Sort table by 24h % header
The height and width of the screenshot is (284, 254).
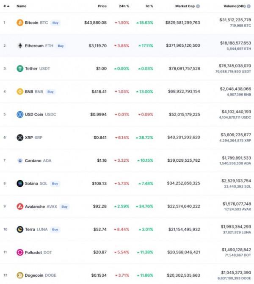pyautogui.click(x=124, y=6)
